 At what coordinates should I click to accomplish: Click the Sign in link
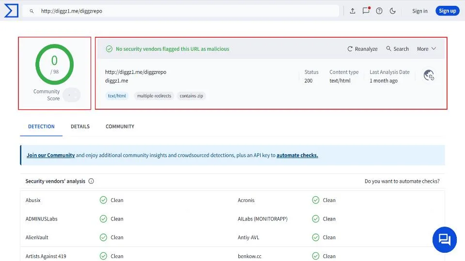419,11
